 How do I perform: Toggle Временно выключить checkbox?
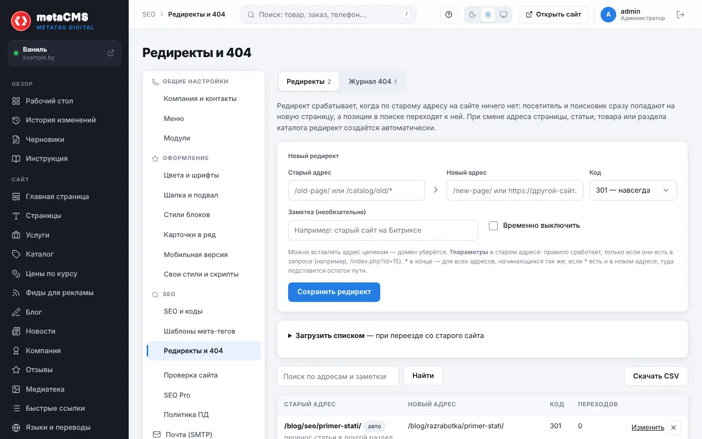[493, 226]
